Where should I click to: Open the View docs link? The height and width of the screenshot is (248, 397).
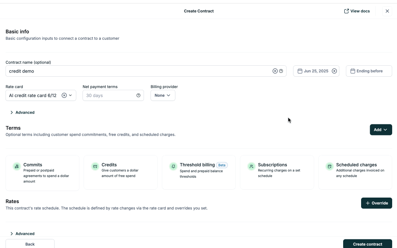(357, 11)
